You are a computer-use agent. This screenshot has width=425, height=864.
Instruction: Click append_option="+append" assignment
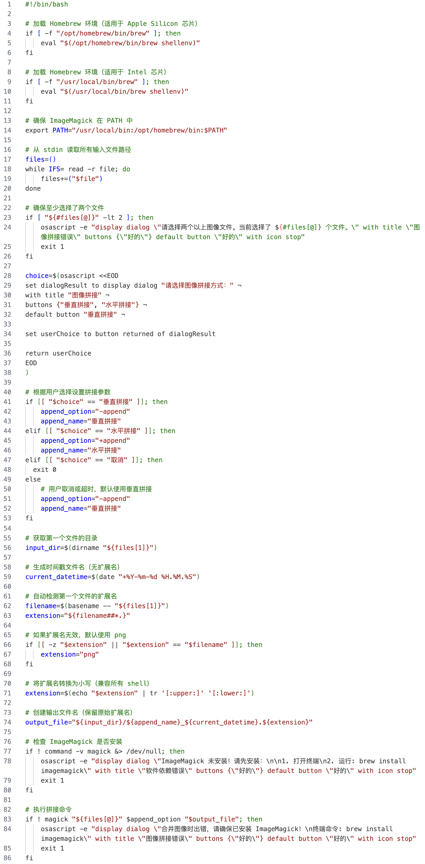85,440
